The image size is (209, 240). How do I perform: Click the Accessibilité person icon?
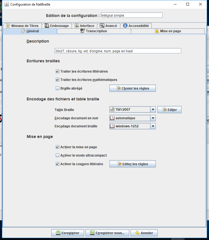click(x=125, y=26)
